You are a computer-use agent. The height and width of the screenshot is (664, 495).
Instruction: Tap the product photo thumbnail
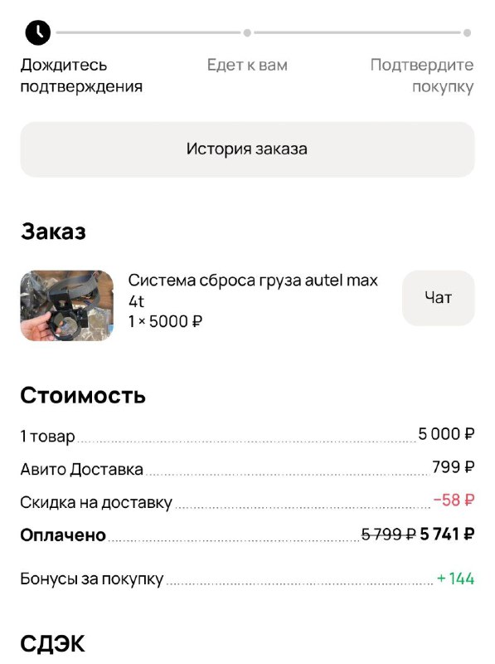point(67,305)
